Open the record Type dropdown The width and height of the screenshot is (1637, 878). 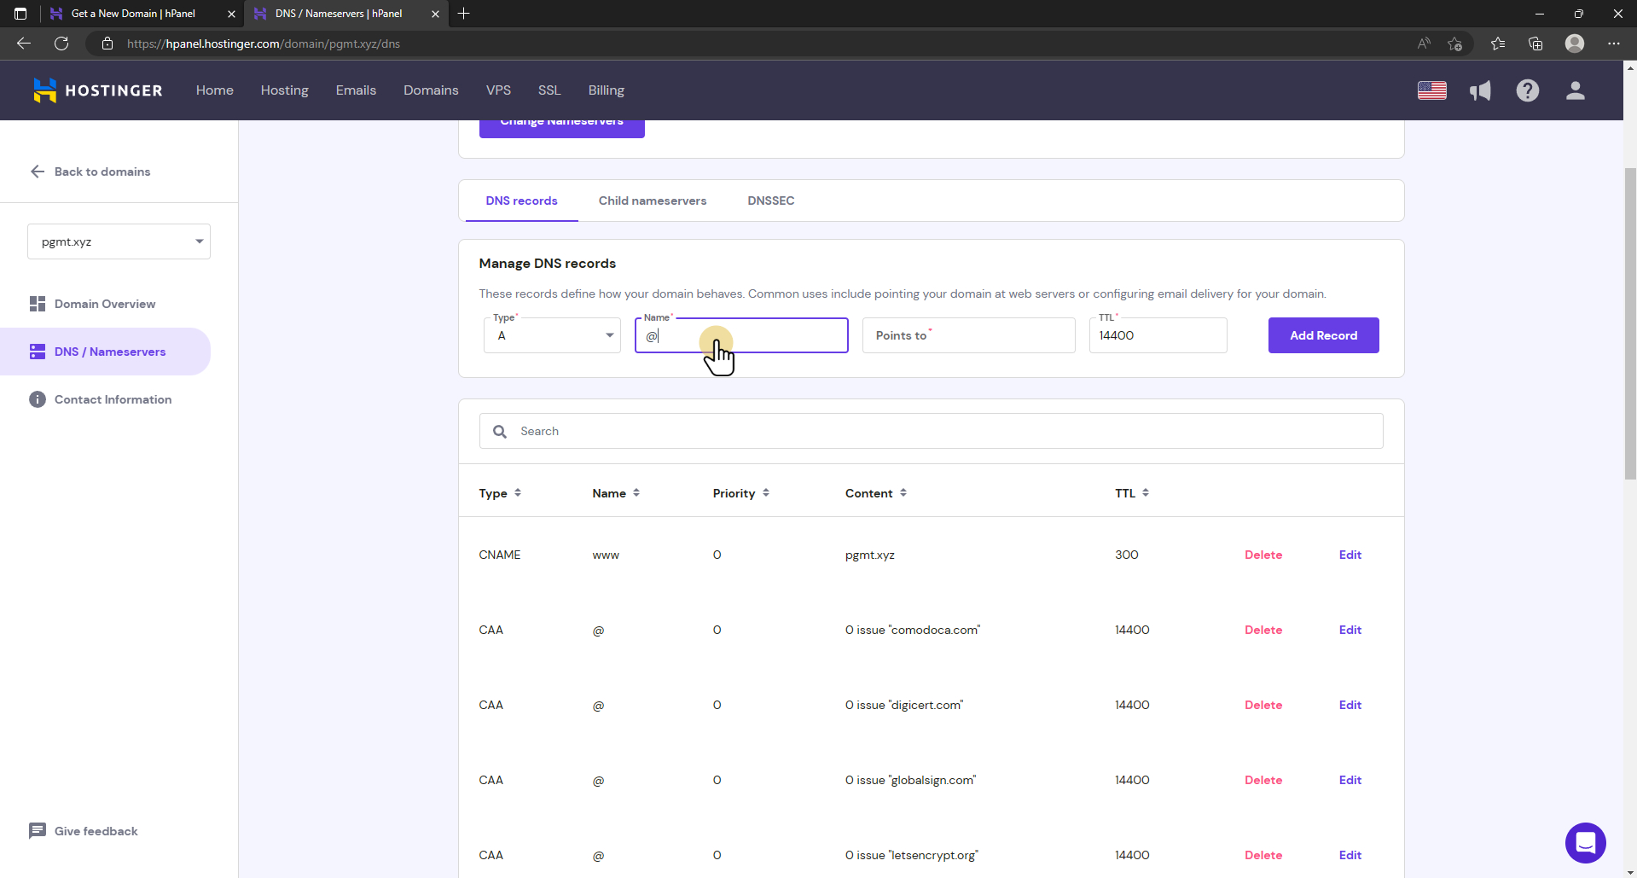tap(552, 335)
